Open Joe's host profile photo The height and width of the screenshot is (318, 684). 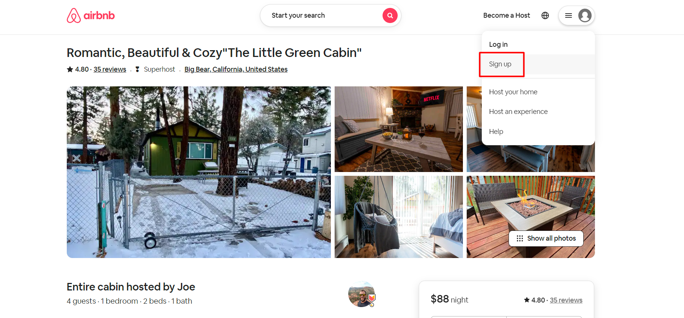coord(361,294)
